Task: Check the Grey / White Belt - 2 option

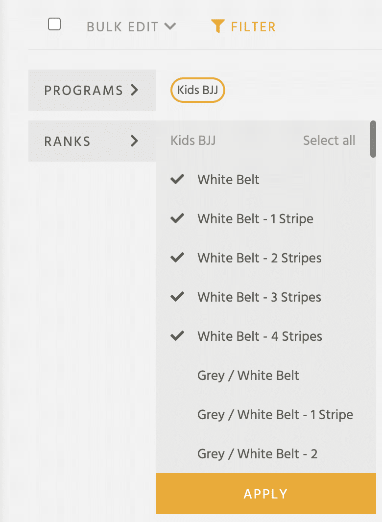Action: pyautogui.click(x=257, y=454)
